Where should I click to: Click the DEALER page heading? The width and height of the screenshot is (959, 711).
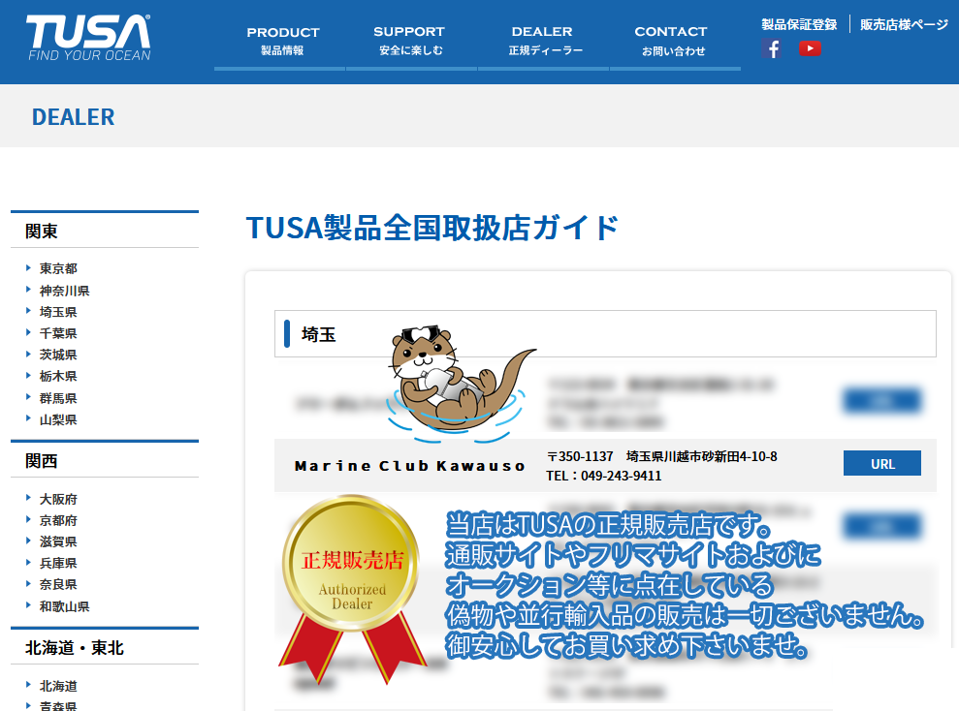[73, 116]
